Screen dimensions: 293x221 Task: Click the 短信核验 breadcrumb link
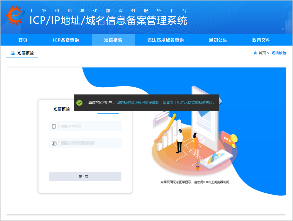[279, 53]
